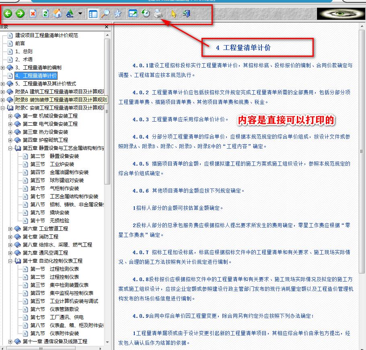
Task: Open 第十节 无损检验
Action: coord(50,220)
